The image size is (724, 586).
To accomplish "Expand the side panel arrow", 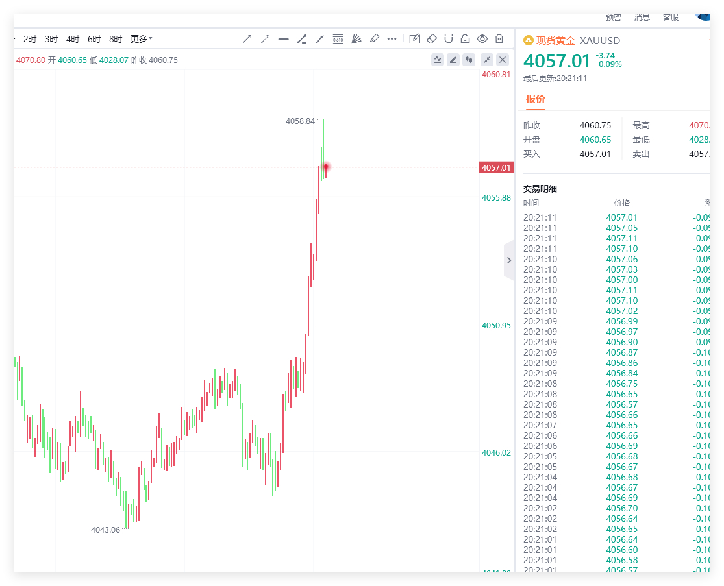I will [x=509, y=260].
